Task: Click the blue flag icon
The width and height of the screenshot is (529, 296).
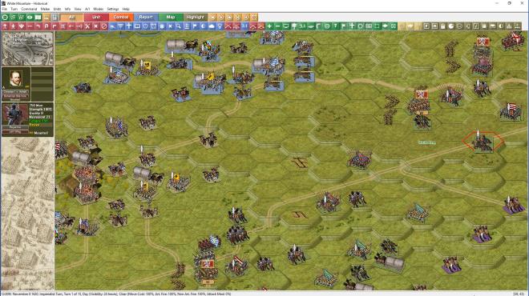Action: coord(195,26)
